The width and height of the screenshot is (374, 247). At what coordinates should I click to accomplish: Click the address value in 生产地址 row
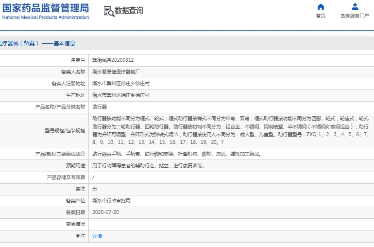coord(120,95)
